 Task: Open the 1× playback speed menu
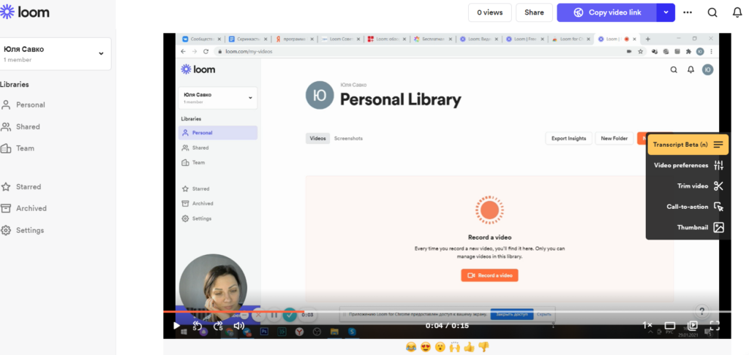(647, 325)
